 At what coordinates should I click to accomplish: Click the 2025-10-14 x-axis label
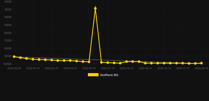(x=164, y=68)
